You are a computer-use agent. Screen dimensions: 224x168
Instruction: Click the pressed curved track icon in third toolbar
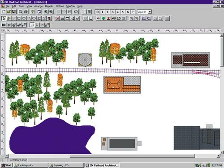click(32, 25)
